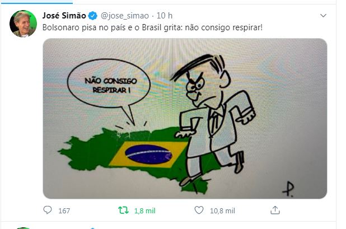This screenshot has width=346, height=229.
Task: Click the Brazilian flag in cartoon
Action: [x=148, y=155]
